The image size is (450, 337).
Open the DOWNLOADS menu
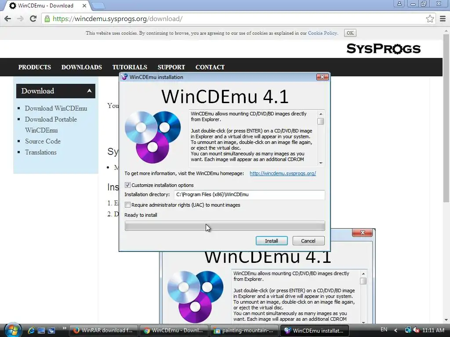coord(81,67)
